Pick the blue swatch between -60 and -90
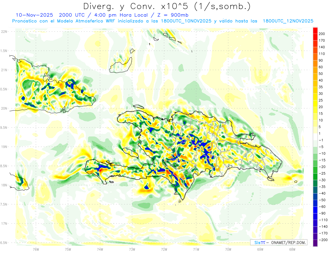Viewport: 328px width, 253px height. click(315, 210)
